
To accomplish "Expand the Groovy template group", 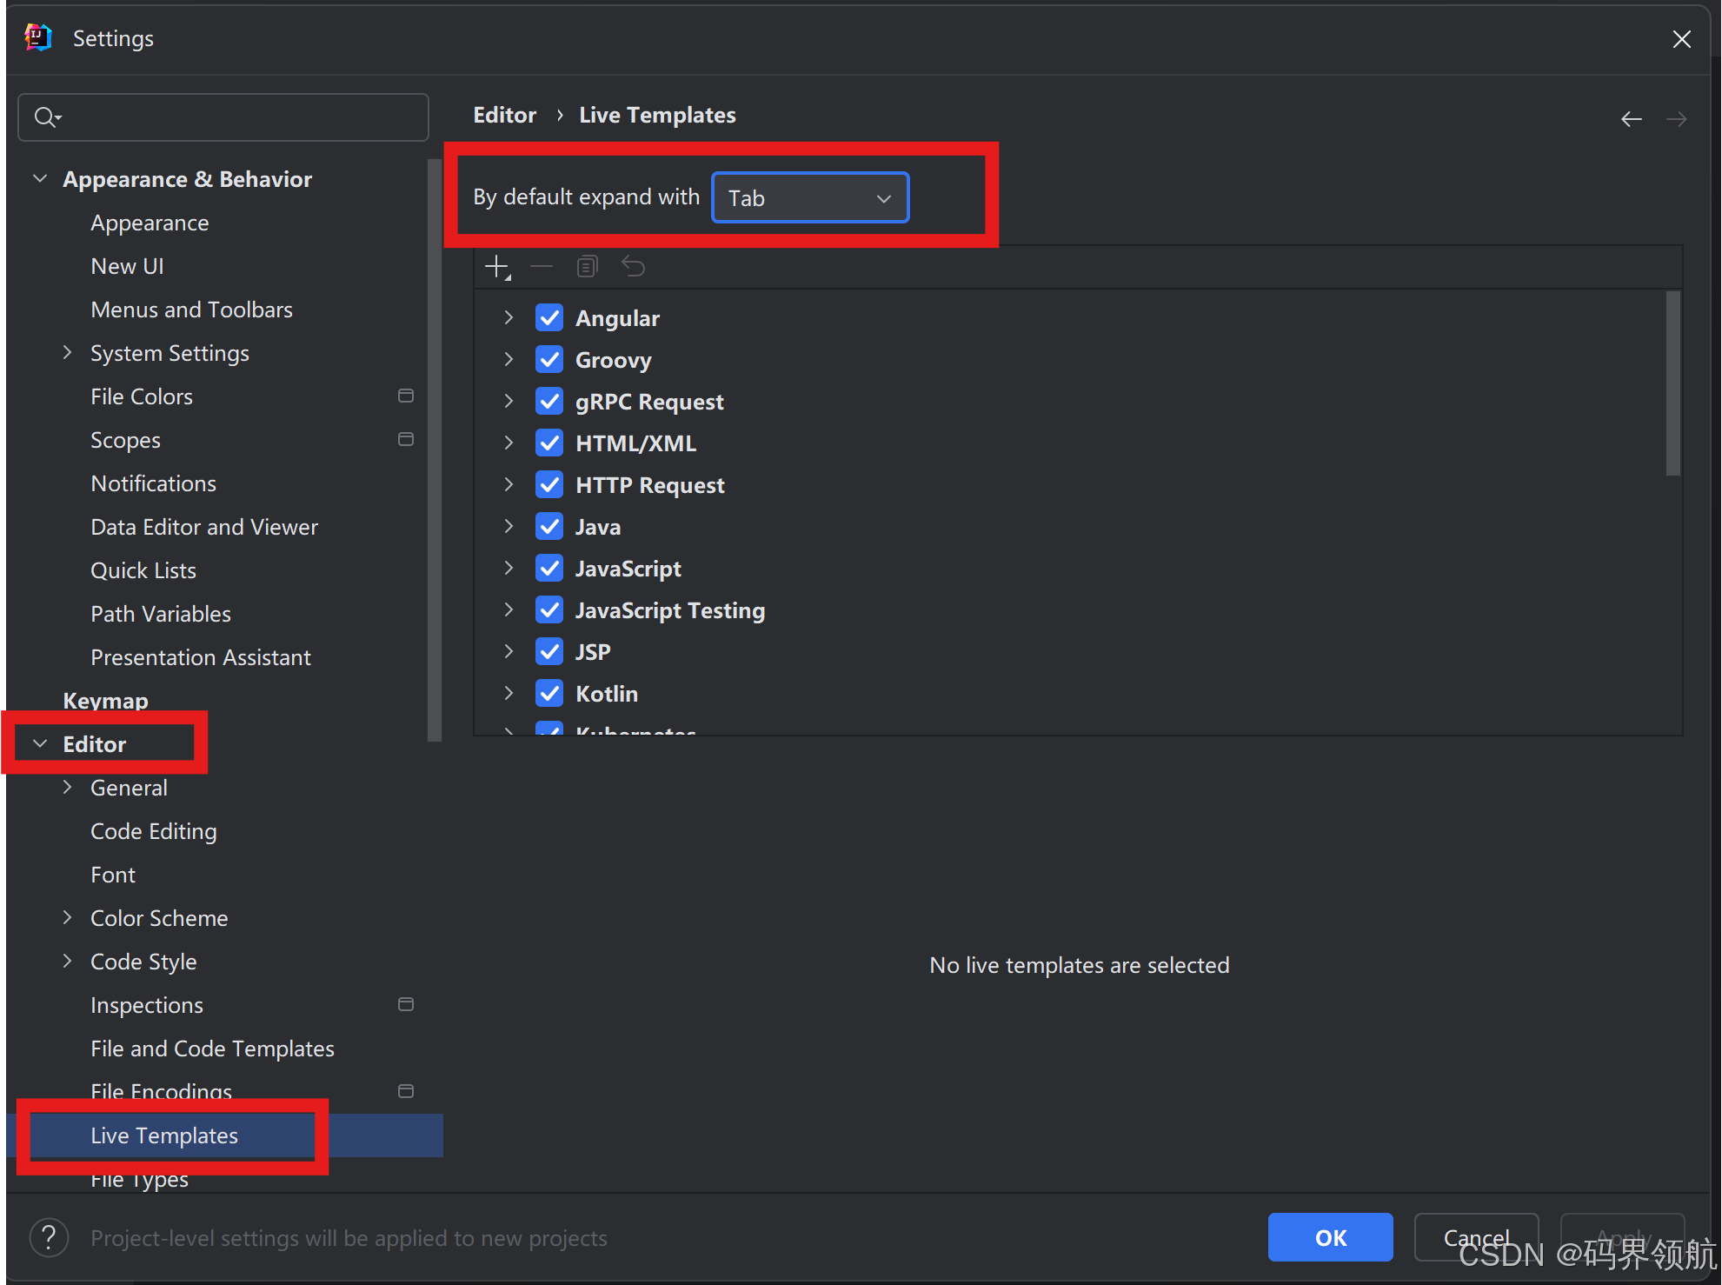I will coord(509,360).
